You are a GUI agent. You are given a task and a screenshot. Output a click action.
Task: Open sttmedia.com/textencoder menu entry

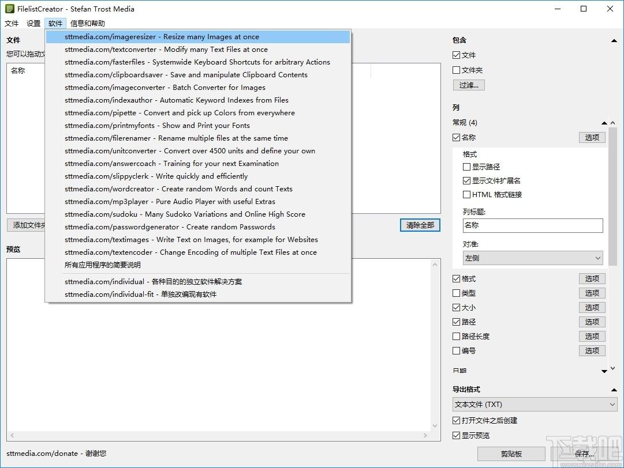click(x=198, y=252)
